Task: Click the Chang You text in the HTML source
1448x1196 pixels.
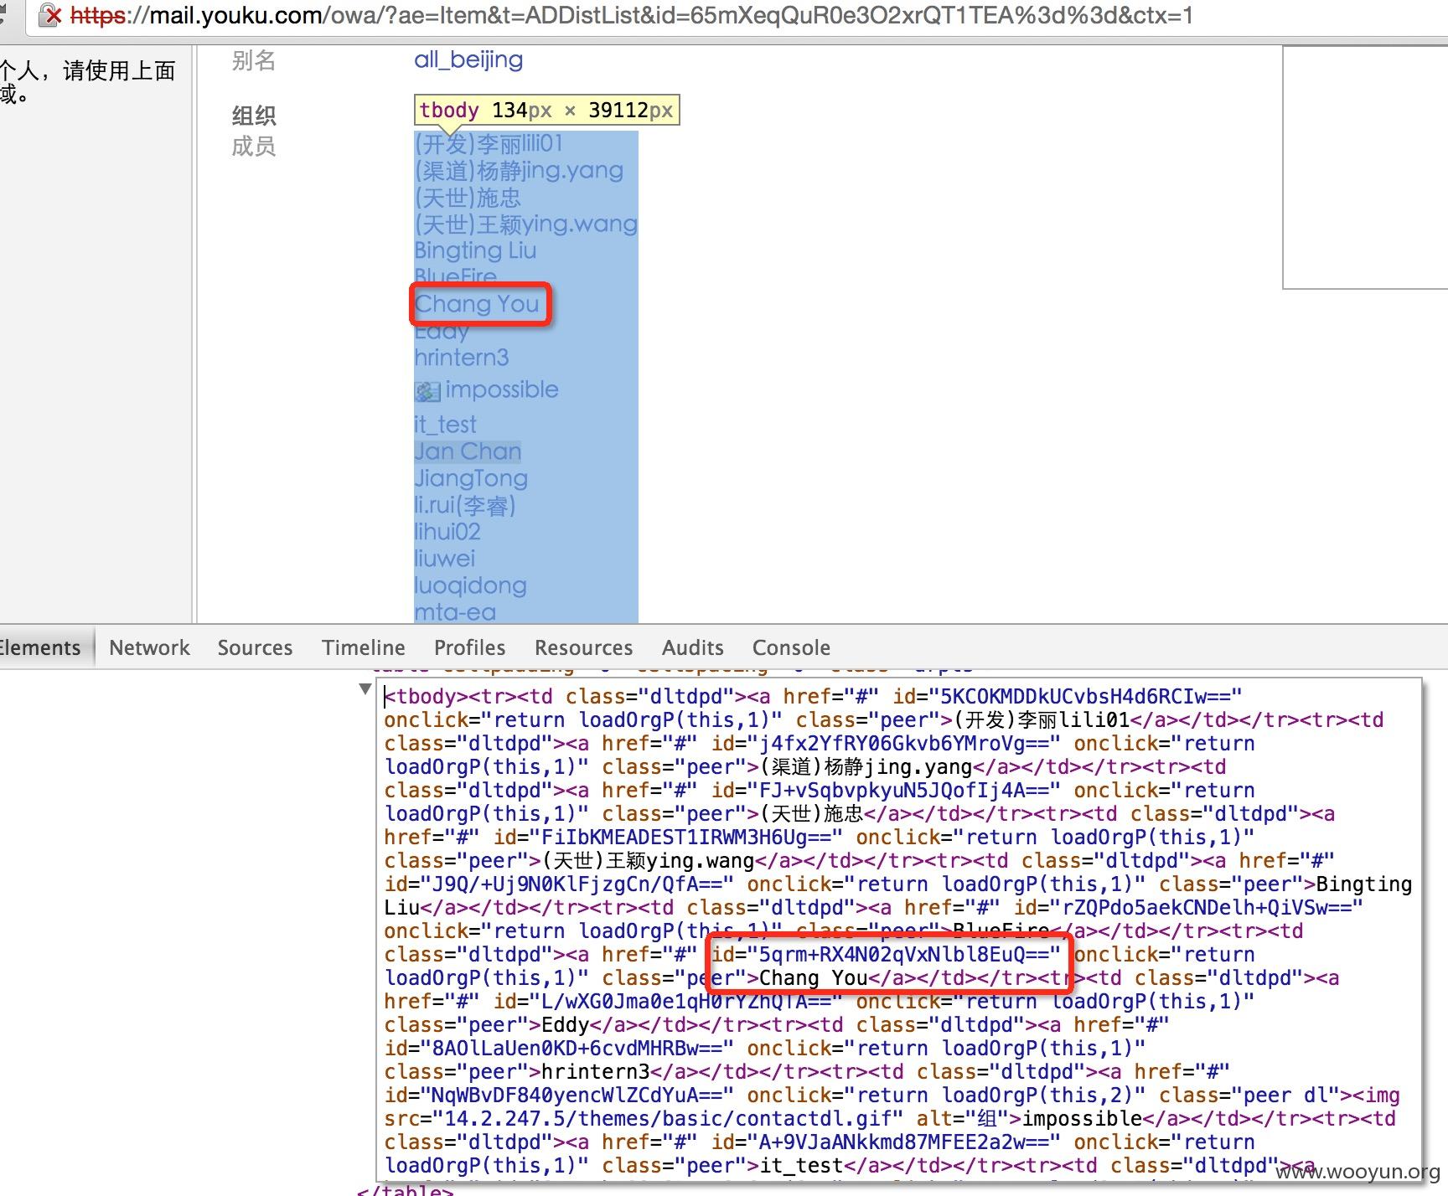Action: 813,977
